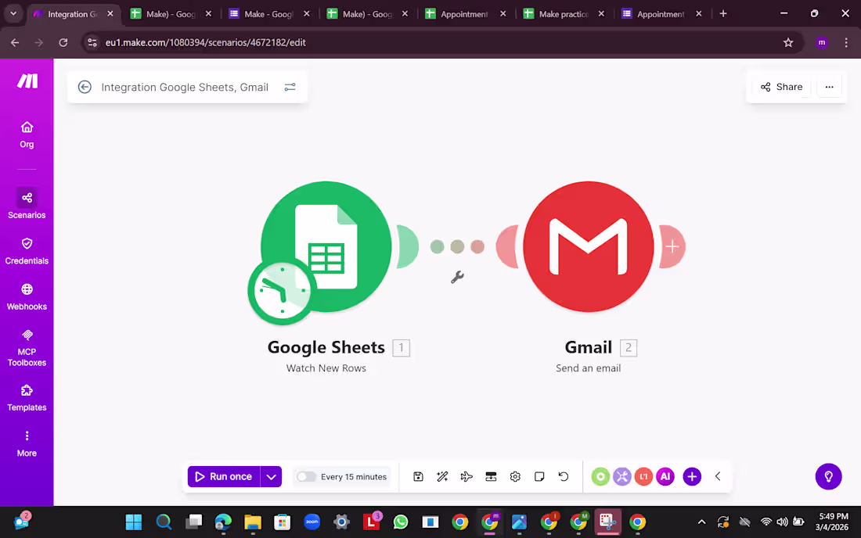Viewport: 861px width, 538px height.
Task: Open the lightbulb help button
Action: click(x=828, y=476)
